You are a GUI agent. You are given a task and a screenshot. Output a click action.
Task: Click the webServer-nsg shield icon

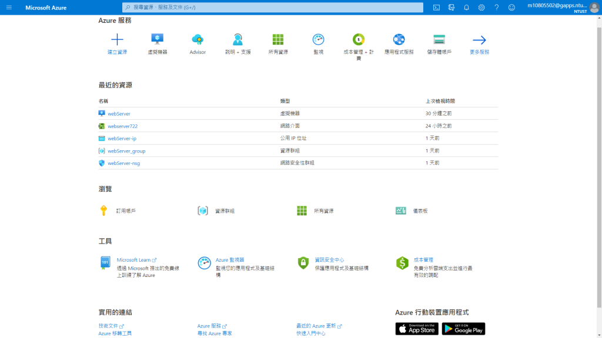[102, 163]
